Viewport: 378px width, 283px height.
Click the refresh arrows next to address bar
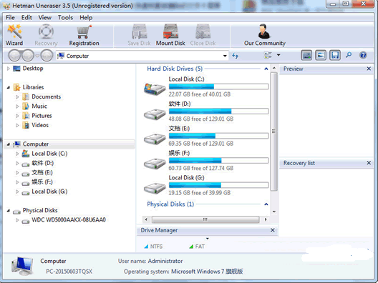(x=236, y=56)
